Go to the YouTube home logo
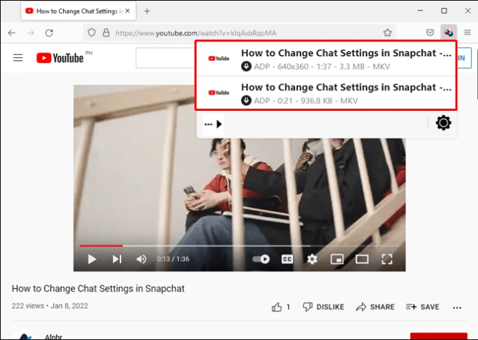Screen dimensions: 478x340 (60, 58)
